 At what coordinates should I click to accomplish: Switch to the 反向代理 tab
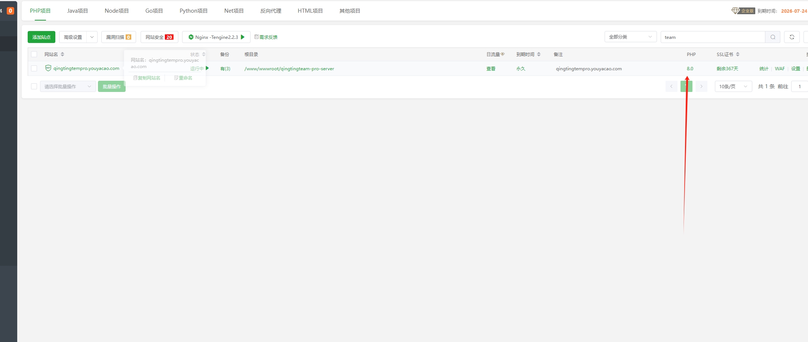[271, 10]
